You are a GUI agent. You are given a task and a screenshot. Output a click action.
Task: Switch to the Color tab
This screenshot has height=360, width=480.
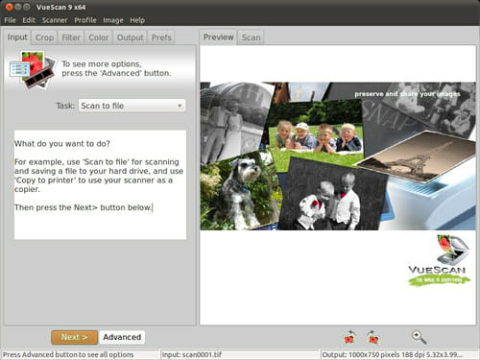tap(99, 37)
